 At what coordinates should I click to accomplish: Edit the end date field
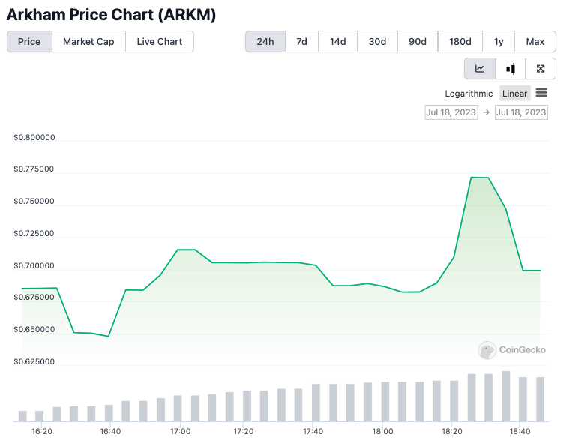point(521,112)
